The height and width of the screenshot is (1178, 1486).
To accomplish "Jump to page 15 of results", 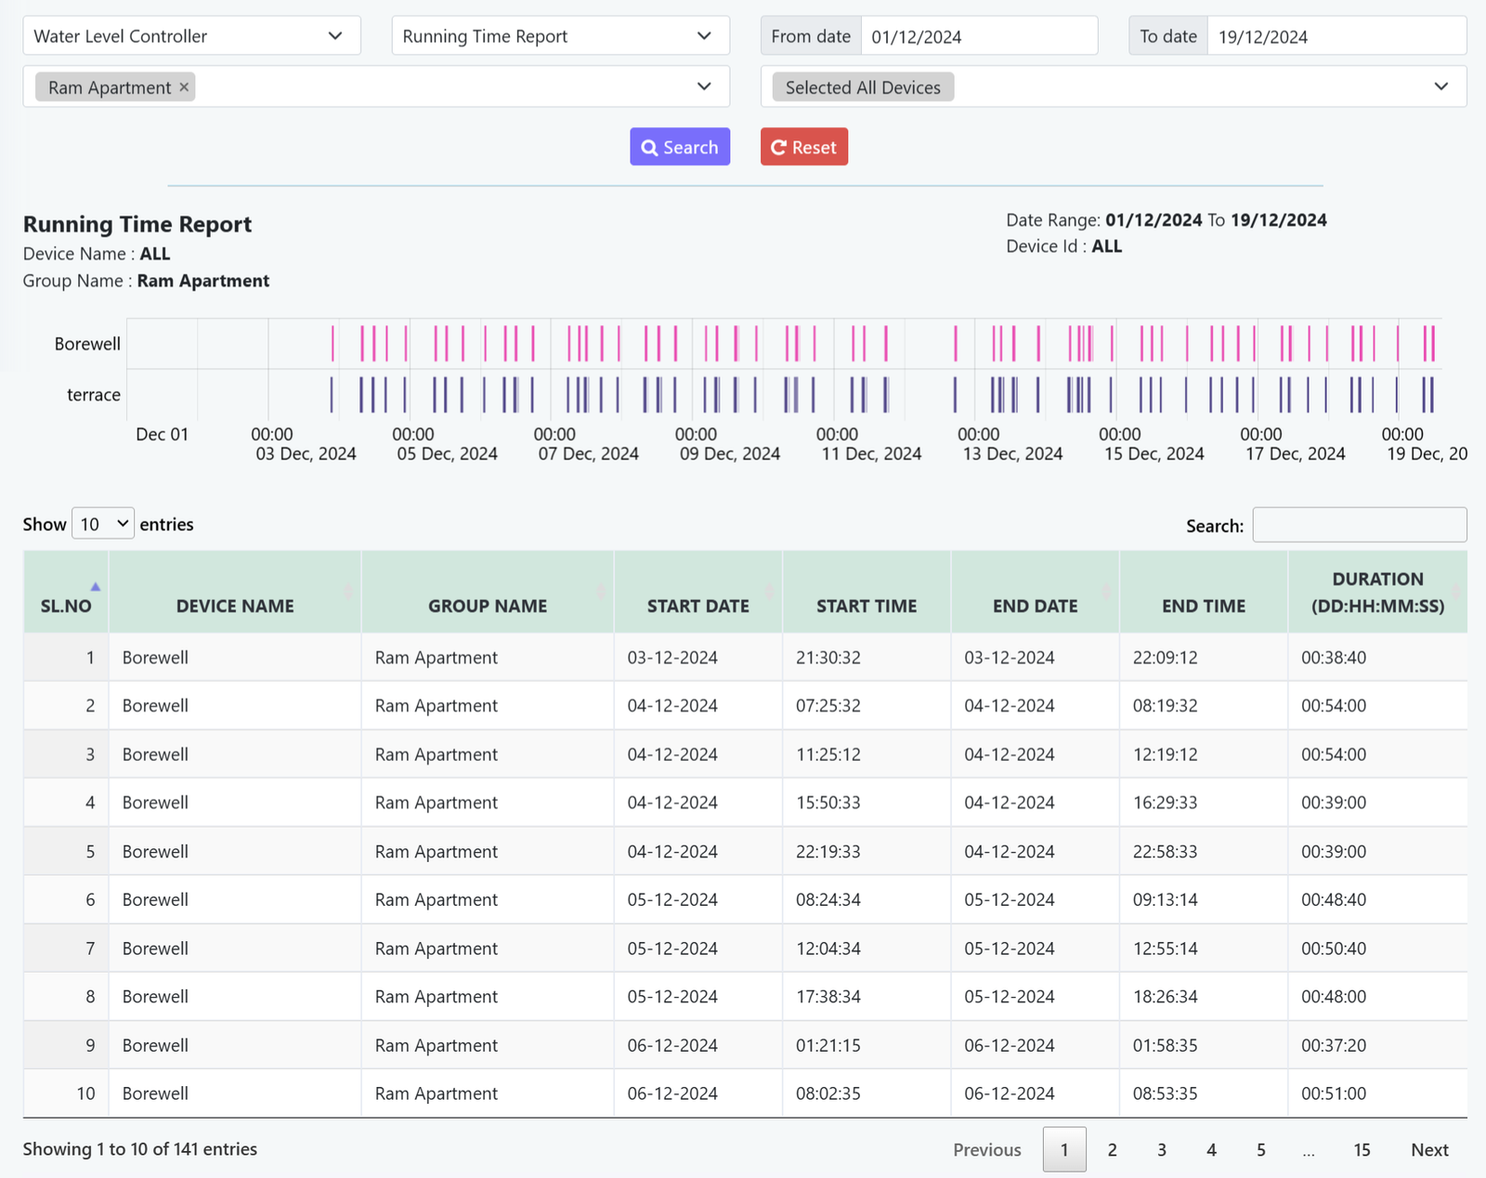I will pyautogui.click(x=1362, y=1150).
